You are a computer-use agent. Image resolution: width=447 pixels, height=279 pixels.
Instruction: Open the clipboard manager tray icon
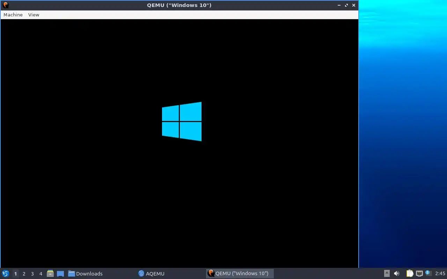coord(410,273)
